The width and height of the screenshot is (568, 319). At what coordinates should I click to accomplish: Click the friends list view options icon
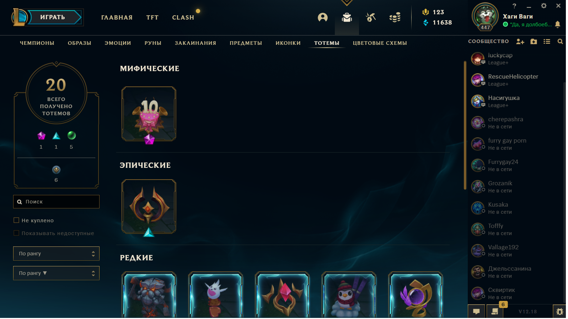547,42
